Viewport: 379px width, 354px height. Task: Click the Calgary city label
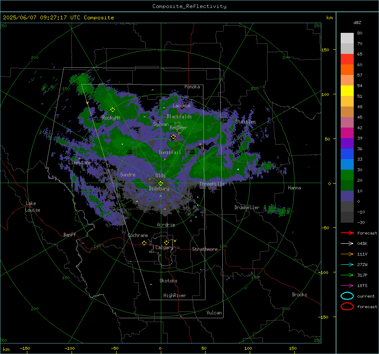click(x=164, y=248)
